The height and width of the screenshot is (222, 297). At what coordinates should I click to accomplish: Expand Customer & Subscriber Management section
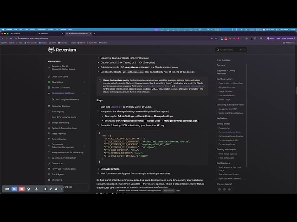pos(85,146)
